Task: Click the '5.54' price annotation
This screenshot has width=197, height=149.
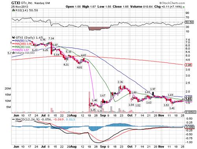Action: (56, 54)
